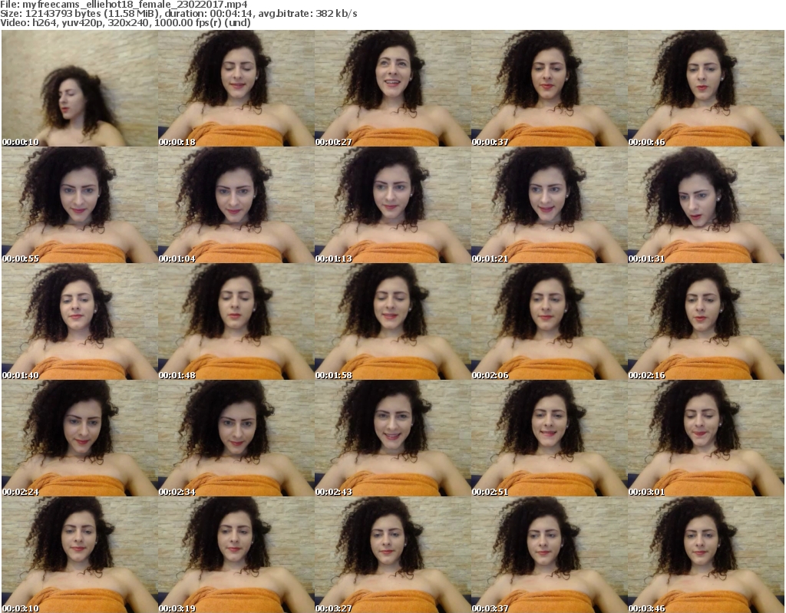
Task: Select the thumbnail stamped 00:00:10
Action: coord(80,88)
